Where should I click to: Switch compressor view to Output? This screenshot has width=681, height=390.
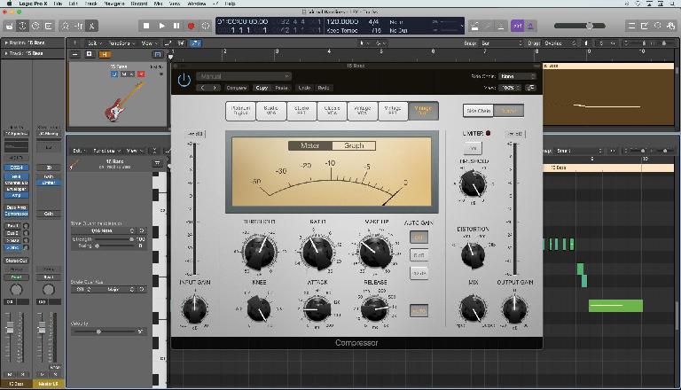point(509,111)
